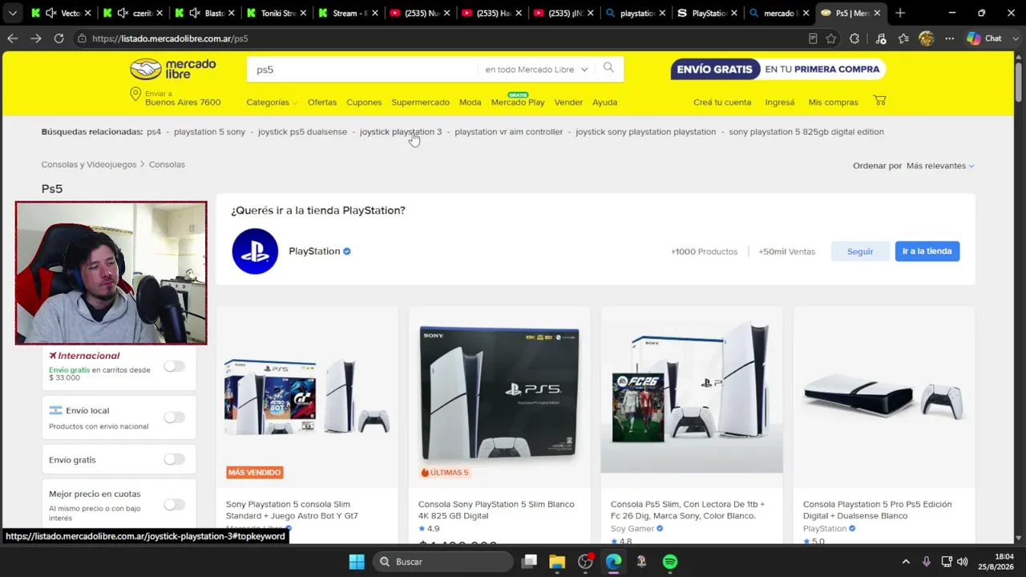
Task: Click the PlayStation store round logo
Action: (255, 252)
